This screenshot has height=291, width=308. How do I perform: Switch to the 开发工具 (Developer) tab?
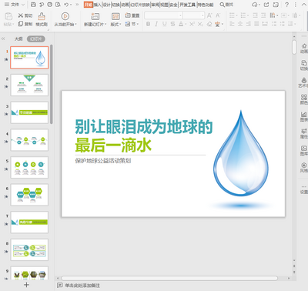coord(187,5)
